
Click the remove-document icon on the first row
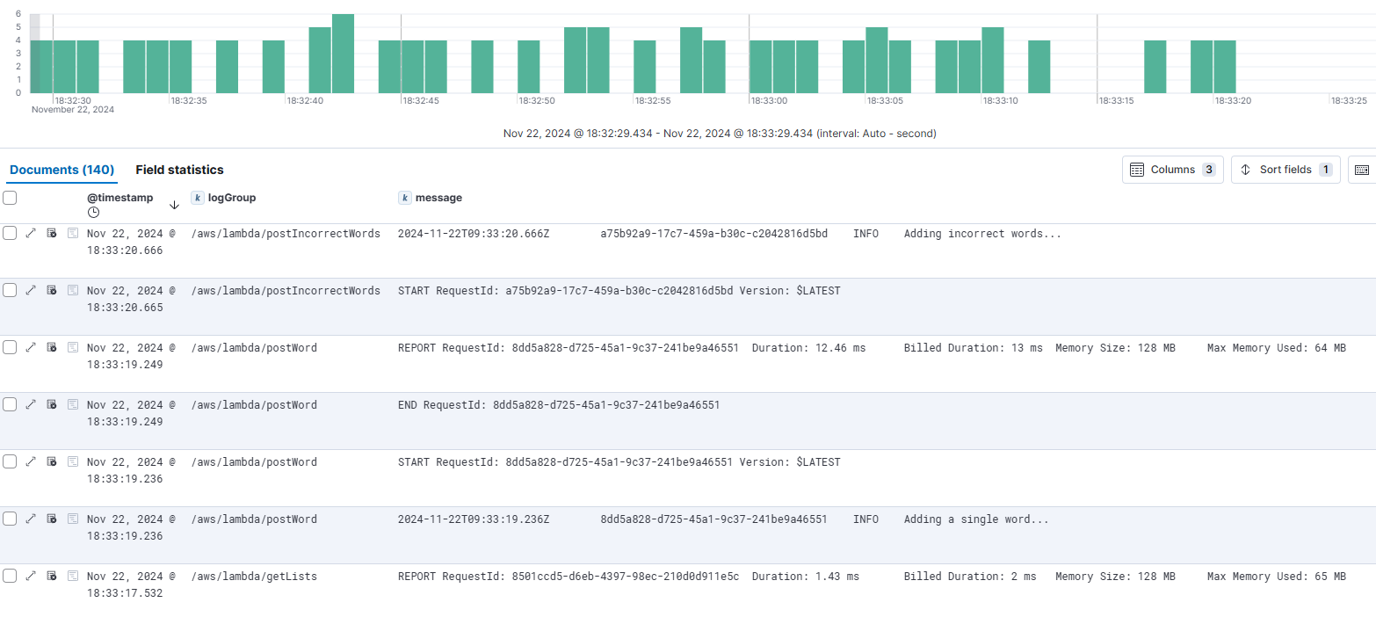[x=52, y=233]
